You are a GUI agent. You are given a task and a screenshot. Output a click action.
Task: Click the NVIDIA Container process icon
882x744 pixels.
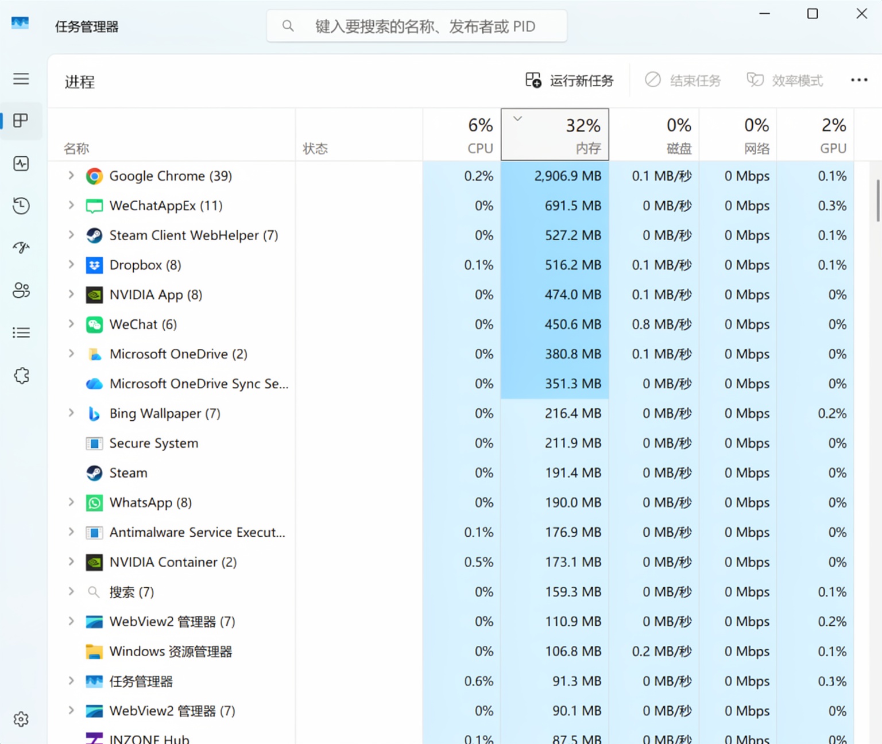(94, 562)
